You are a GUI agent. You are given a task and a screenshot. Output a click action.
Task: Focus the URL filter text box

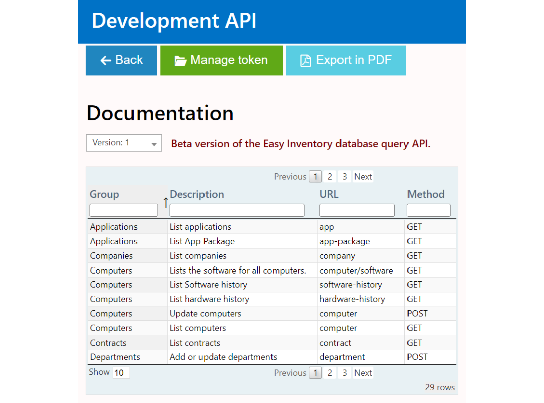click(x=357, y=210)
